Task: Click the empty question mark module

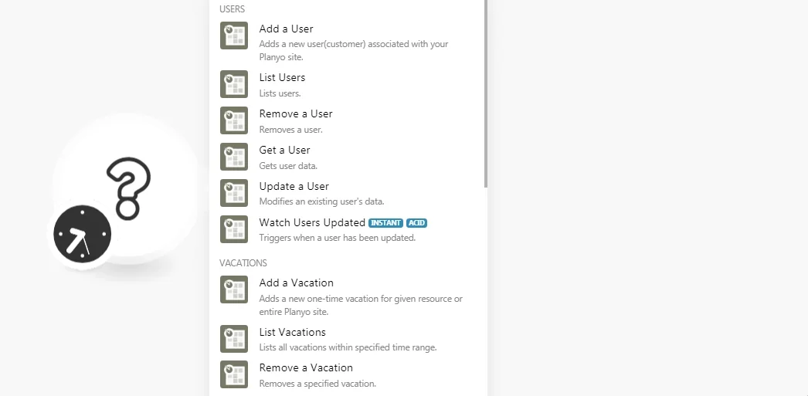Action: click(124, 188)
